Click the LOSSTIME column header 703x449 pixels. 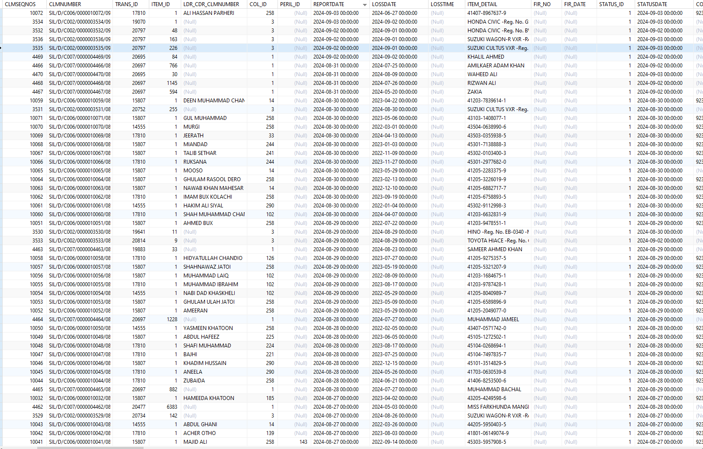(x=446, y=4)
